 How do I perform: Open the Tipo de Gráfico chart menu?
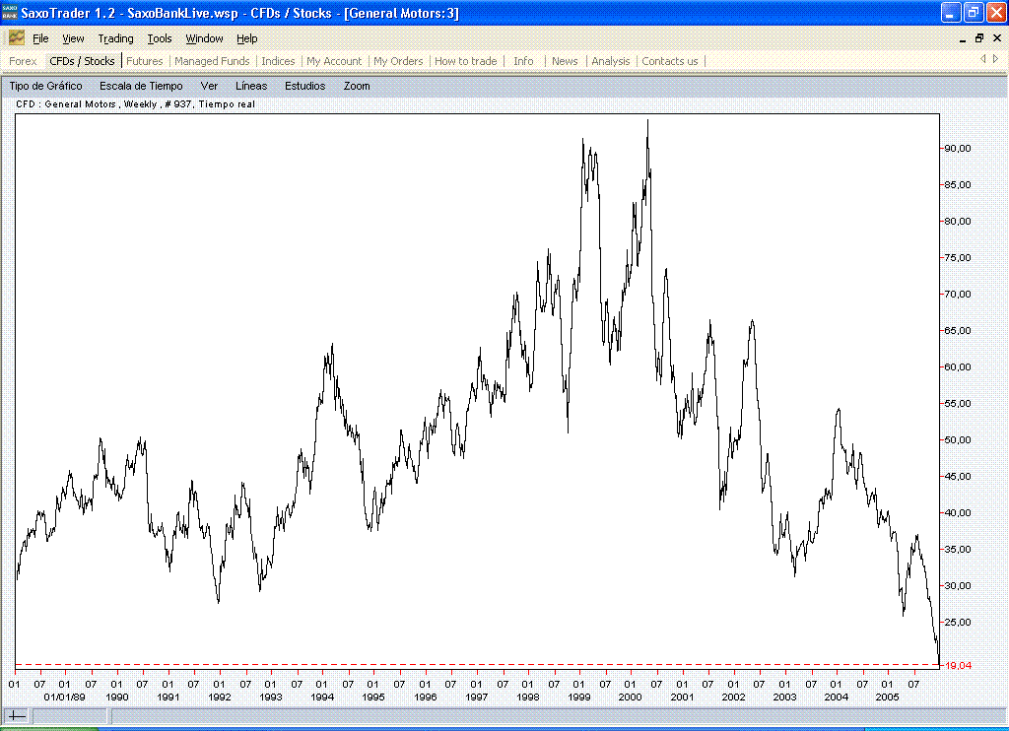(45, 86)
